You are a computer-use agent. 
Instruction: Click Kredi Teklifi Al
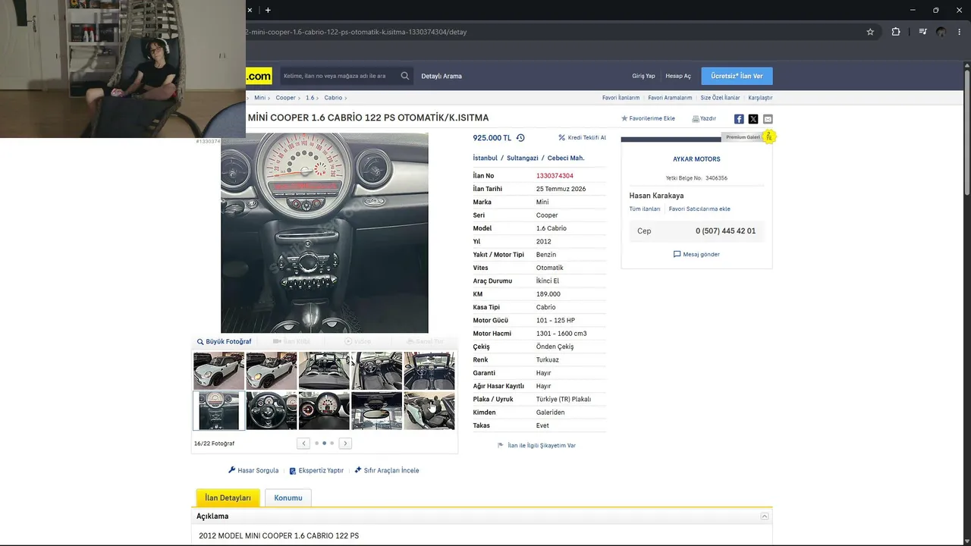(583, 138)
